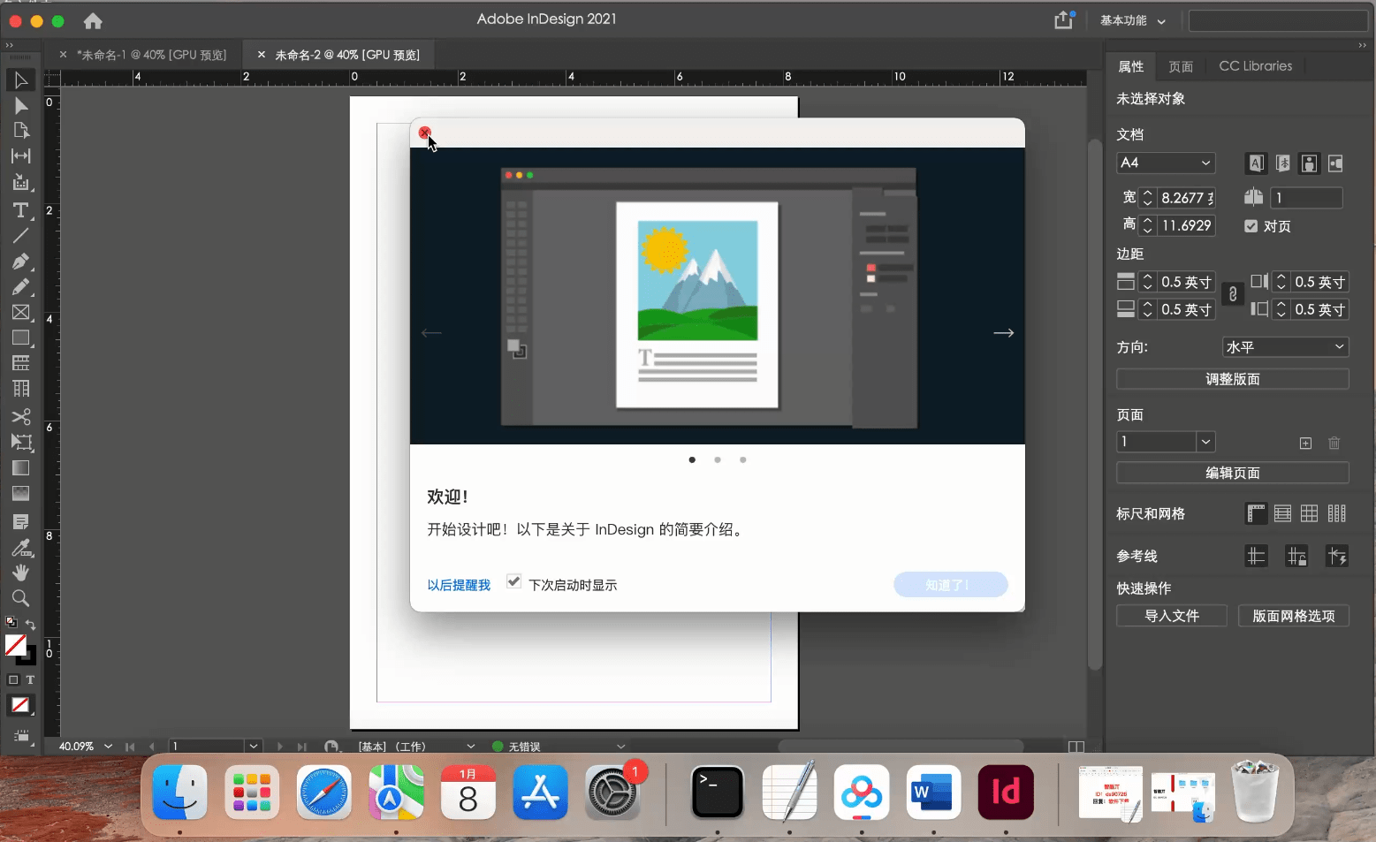The width and height of the screenshot is (1376, 842).
Task: Open status bar page number dropdown
Action: click(254, 747)
